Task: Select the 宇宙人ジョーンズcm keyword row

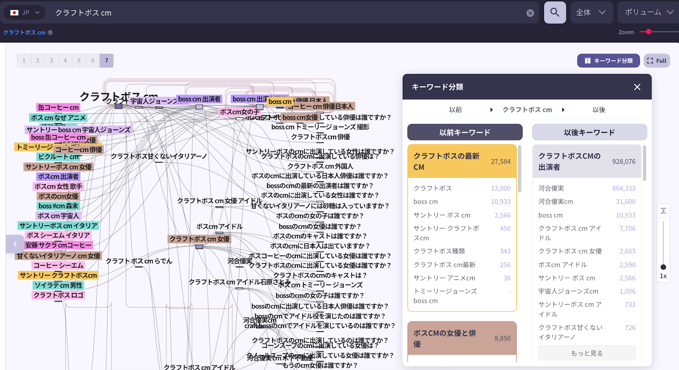Action: tap(587, 291)
